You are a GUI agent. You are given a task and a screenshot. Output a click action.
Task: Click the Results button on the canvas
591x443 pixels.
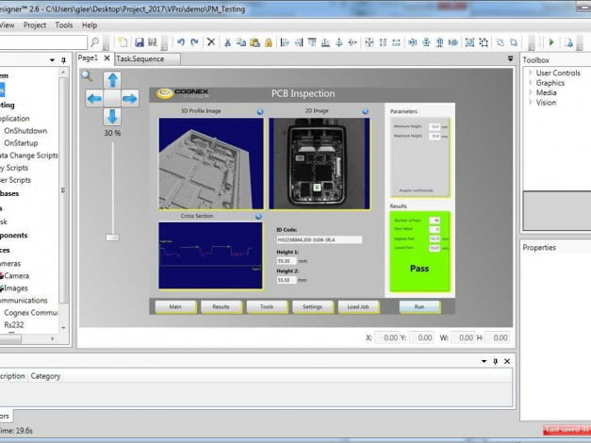coord(222,307)
